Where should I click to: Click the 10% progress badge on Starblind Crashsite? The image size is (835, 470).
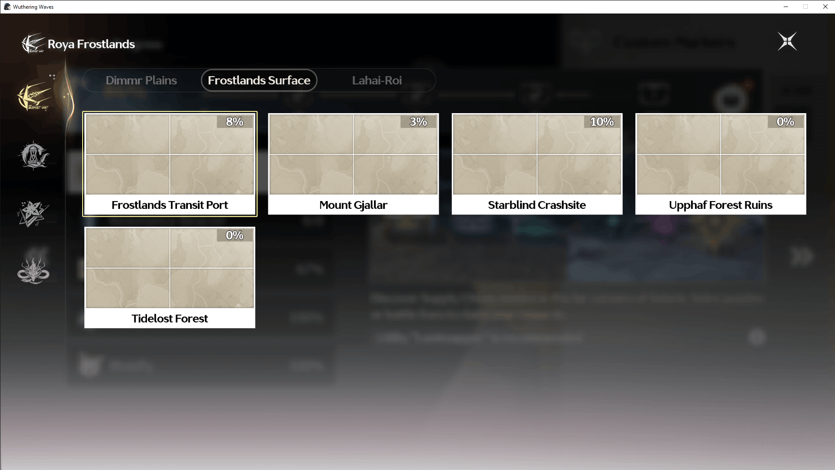click(x=602, y=122)
